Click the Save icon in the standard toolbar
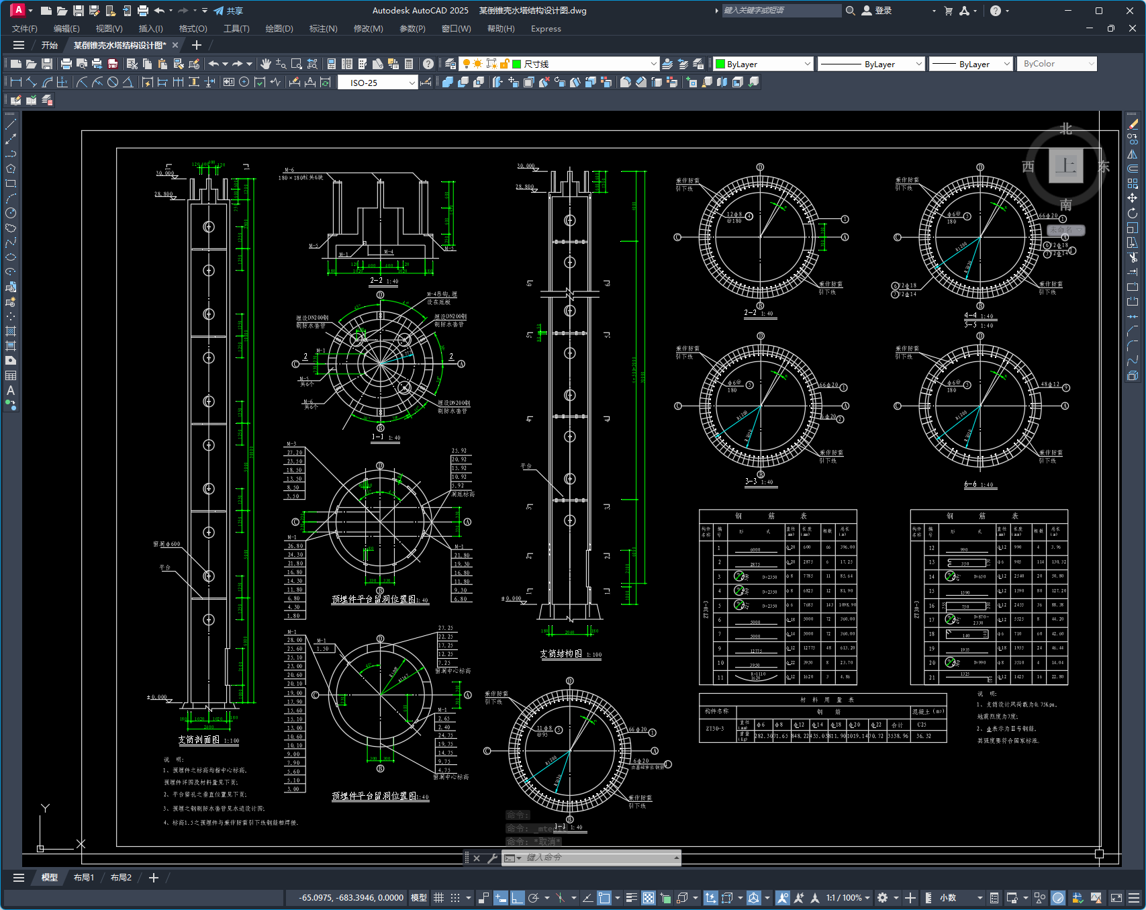The width and height of the screenshot is (1146, 910). [x=47, y=64]
